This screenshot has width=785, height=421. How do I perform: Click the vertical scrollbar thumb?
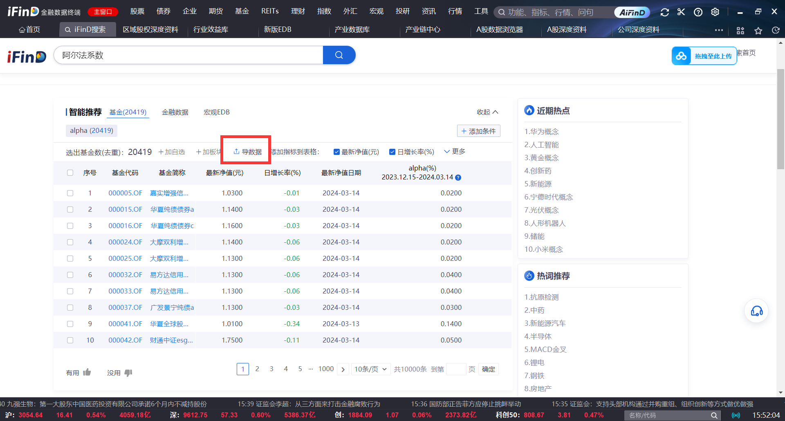tap(781, 119)
